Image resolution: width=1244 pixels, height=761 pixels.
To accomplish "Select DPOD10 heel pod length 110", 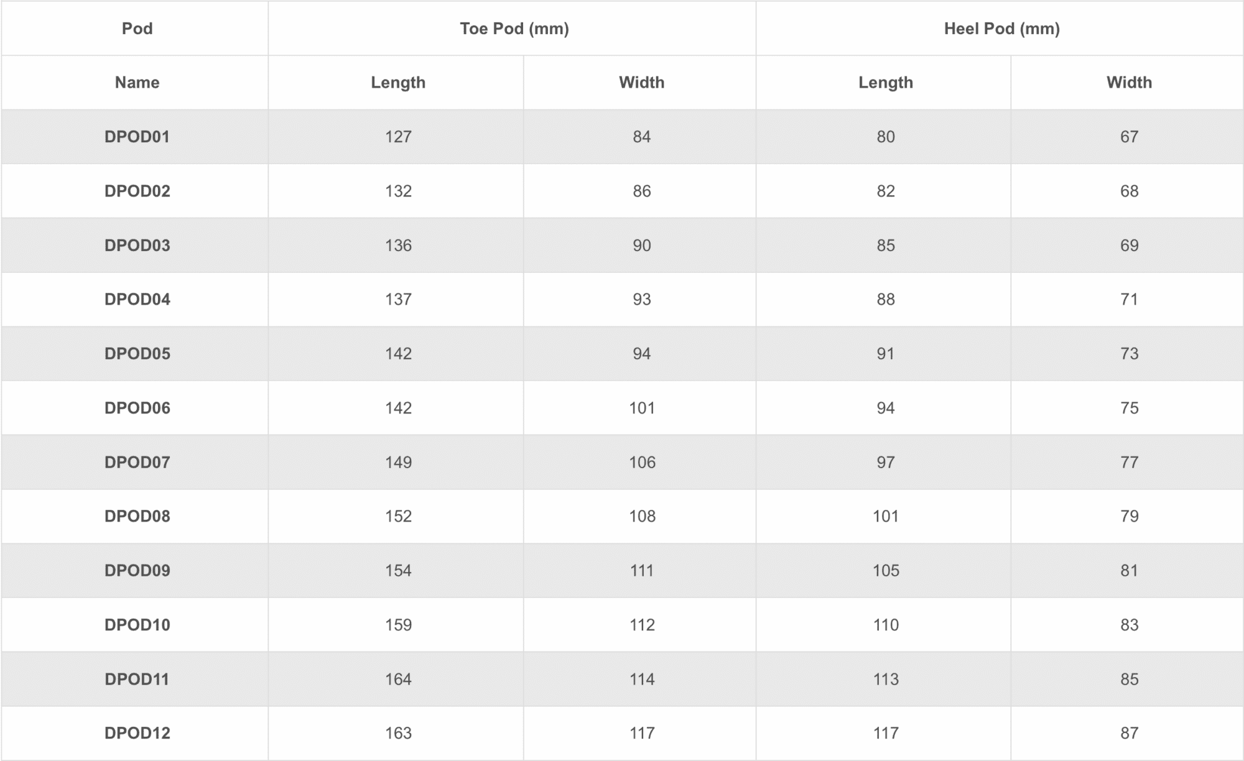I will (x=886, y=625).
